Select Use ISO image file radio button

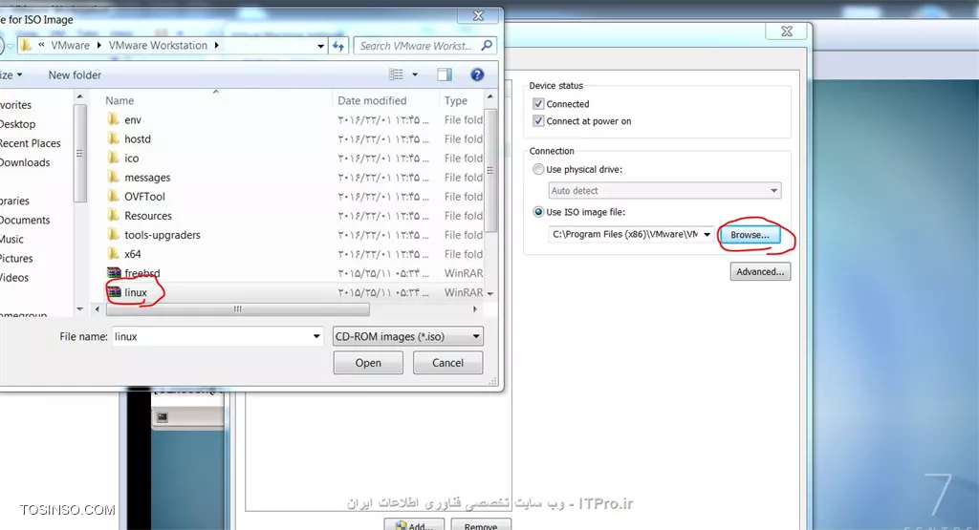[538, 212]
